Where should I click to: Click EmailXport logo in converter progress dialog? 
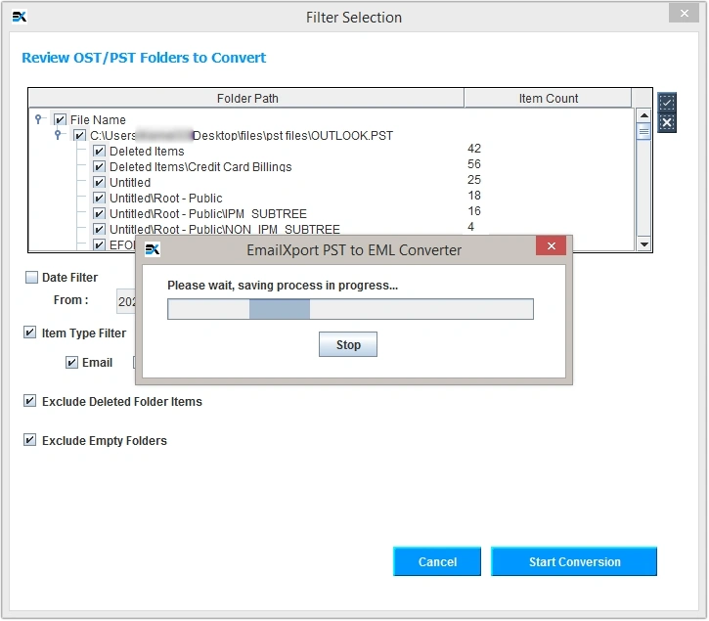click(x=153, y=249)
